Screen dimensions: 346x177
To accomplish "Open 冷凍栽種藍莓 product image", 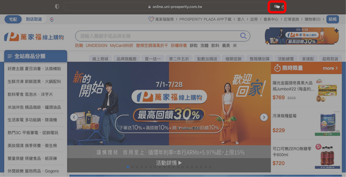I will click(327, 123).
